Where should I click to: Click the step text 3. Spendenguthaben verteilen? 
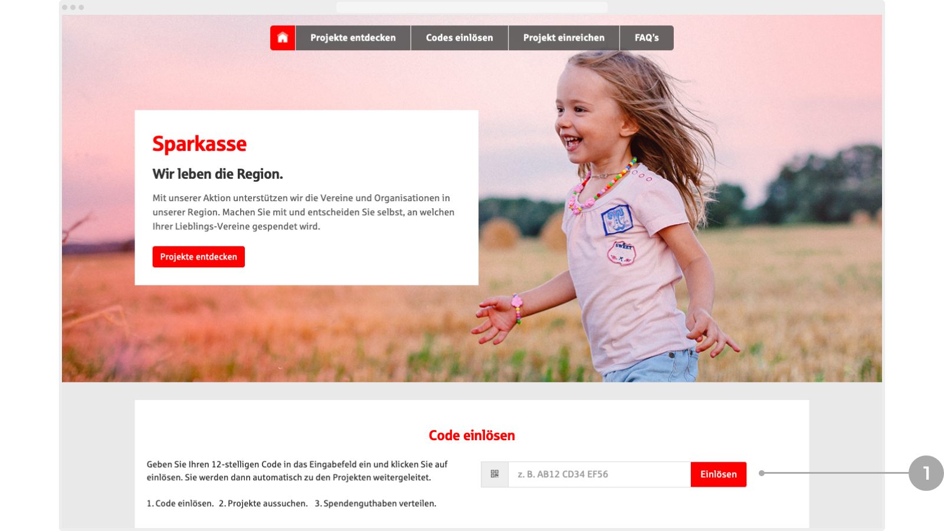[x=375, y=503]
